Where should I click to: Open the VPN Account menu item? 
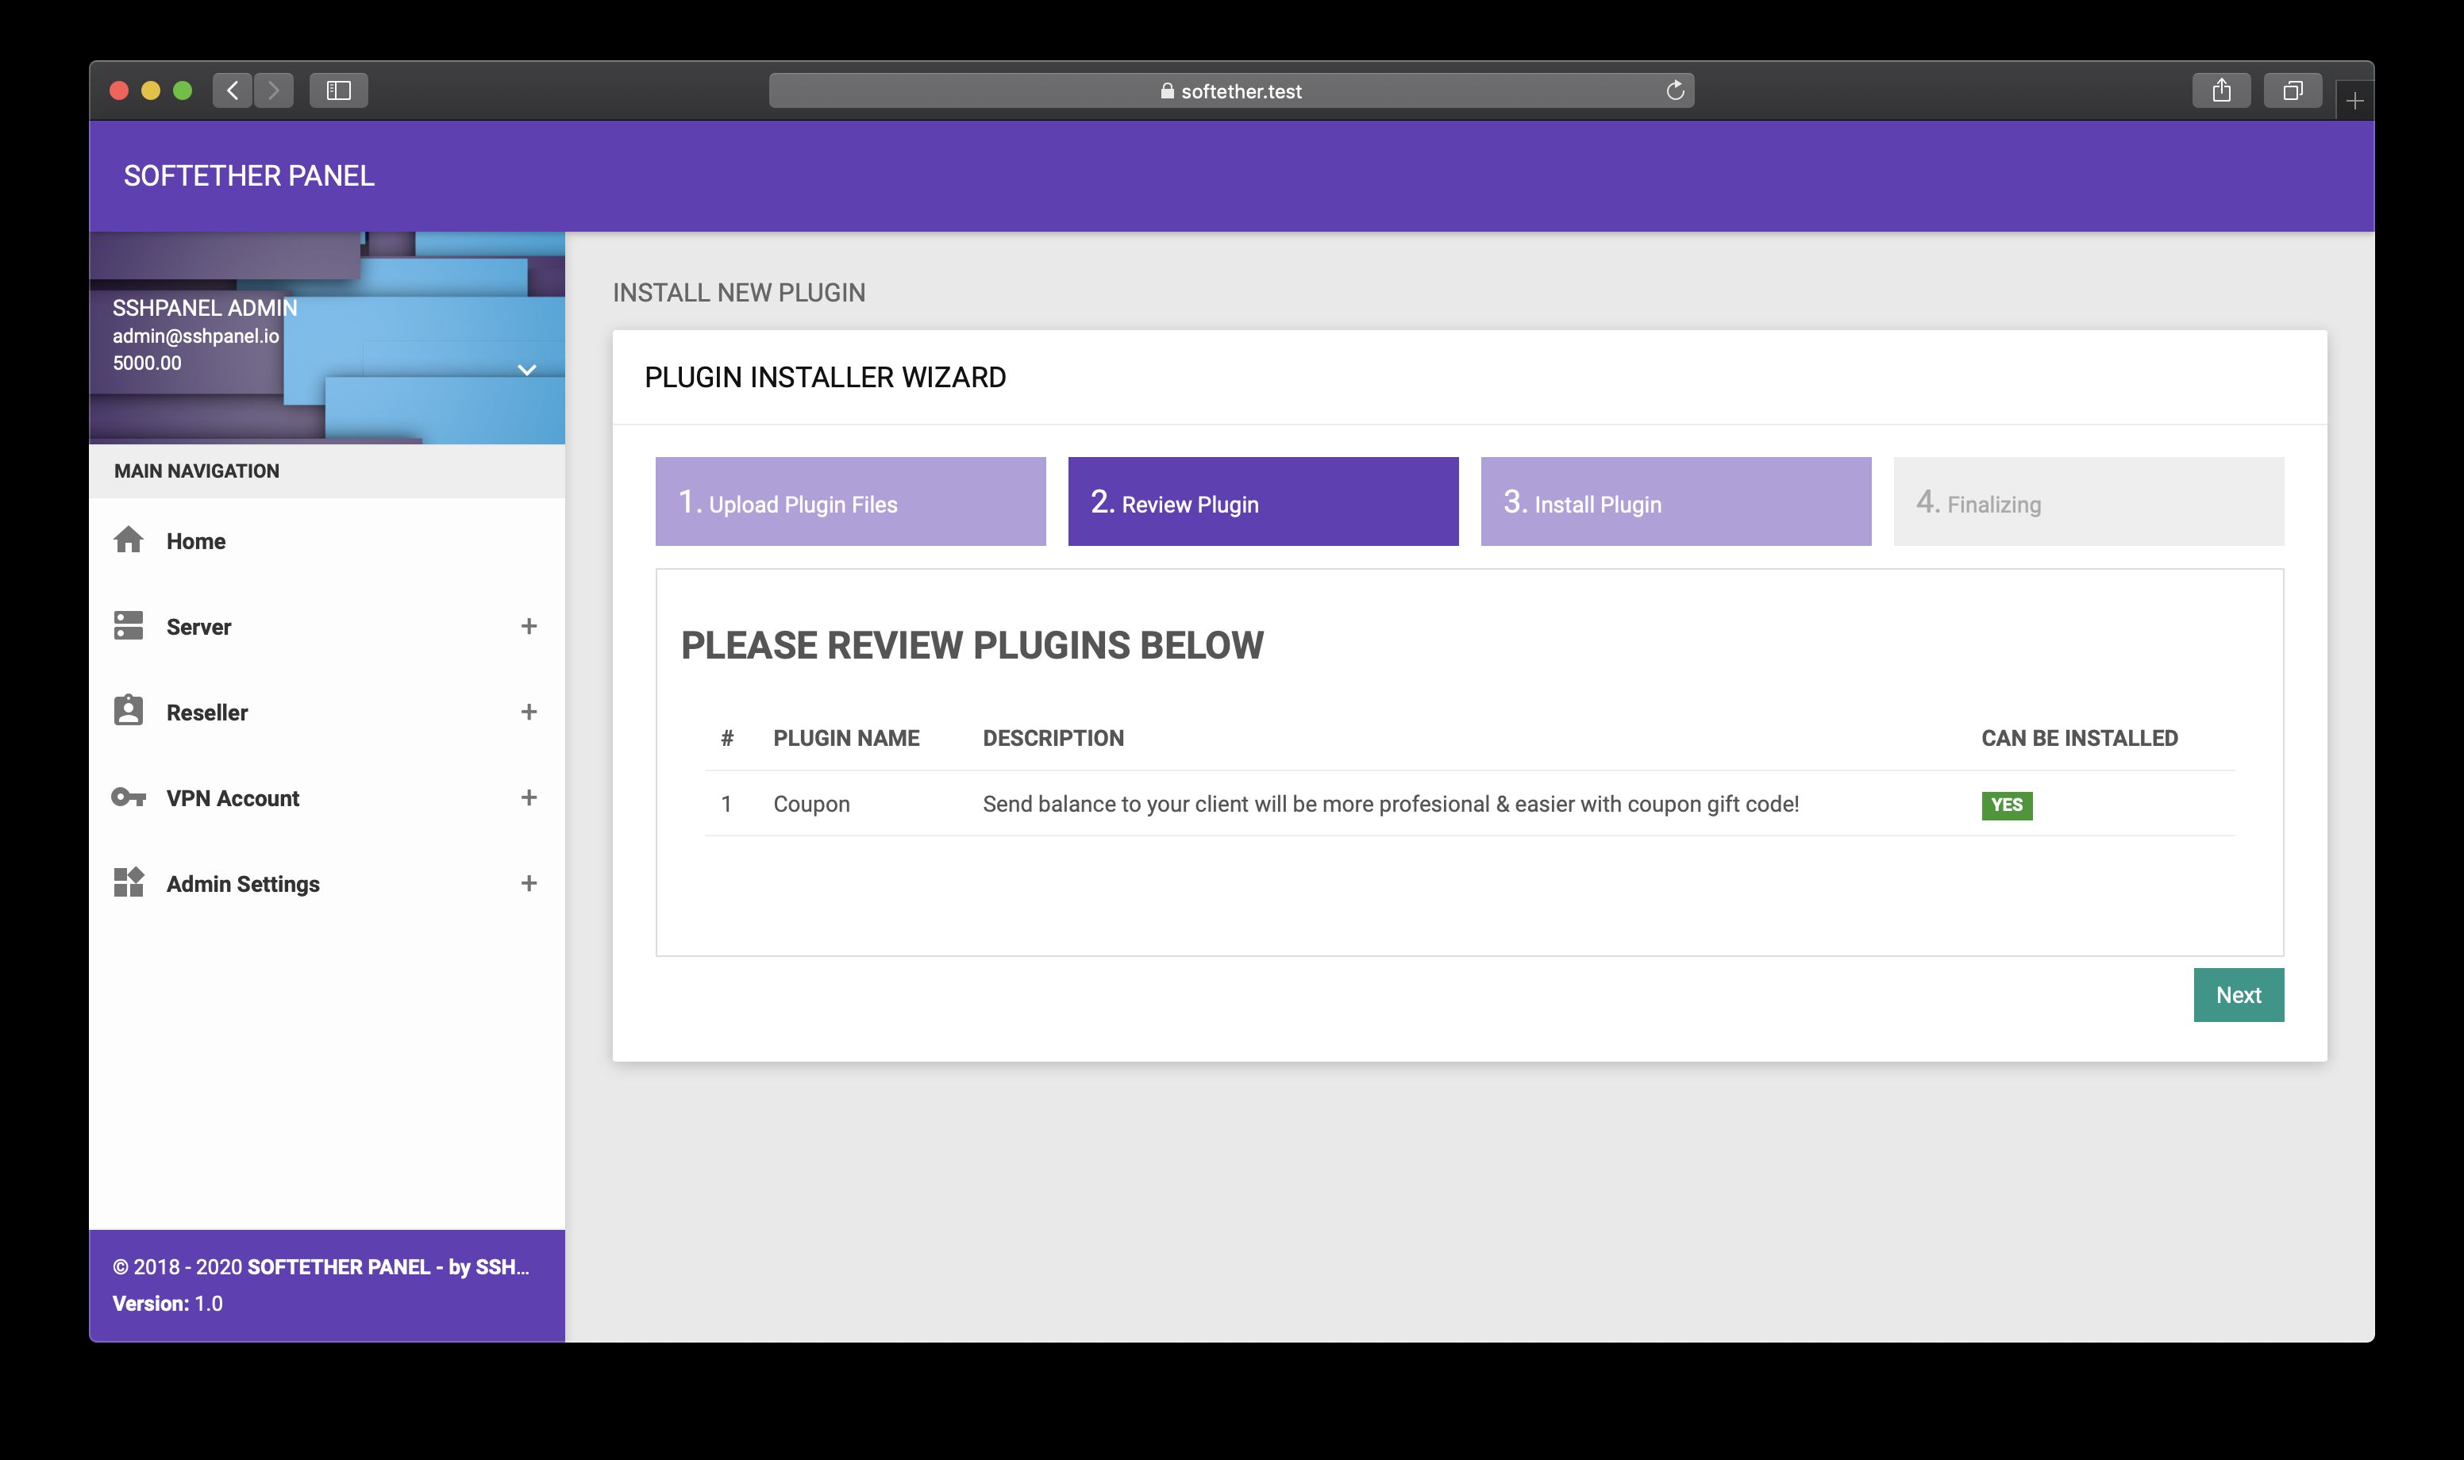tap(327, 797)
